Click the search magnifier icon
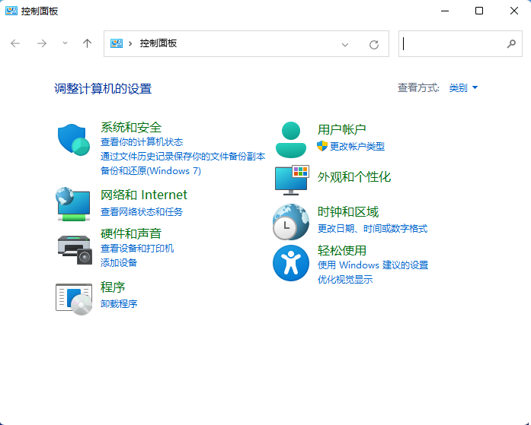 (x=511, y=43)
